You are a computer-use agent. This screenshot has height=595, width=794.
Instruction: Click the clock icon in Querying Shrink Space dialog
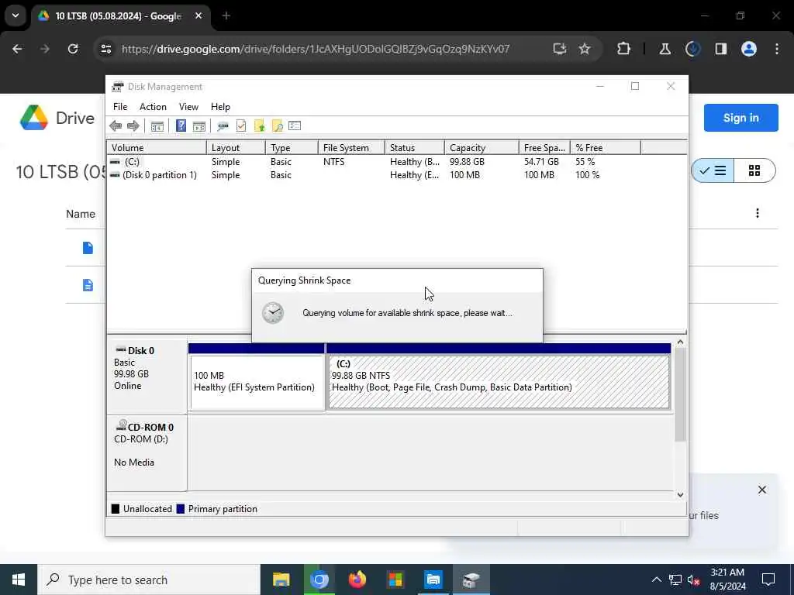tap(273, 313)
